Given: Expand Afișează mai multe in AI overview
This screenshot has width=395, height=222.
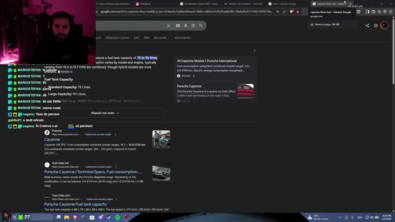Looking at the screenshot, I should [105, 113].
